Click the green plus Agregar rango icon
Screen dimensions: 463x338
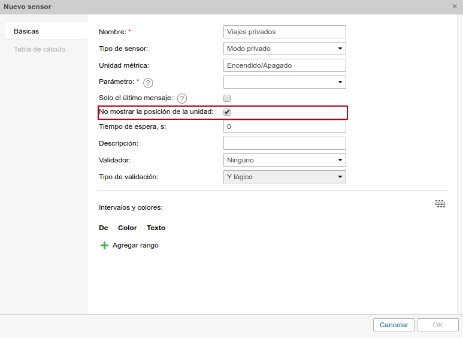coord(104,245)
